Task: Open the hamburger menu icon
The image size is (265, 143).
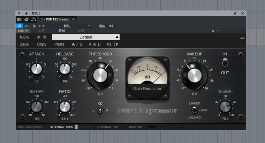Action: [x=242, y=37]
